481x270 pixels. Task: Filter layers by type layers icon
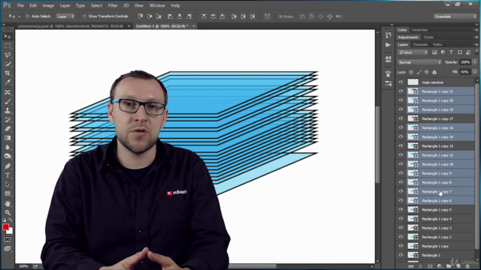pos(451,52)
